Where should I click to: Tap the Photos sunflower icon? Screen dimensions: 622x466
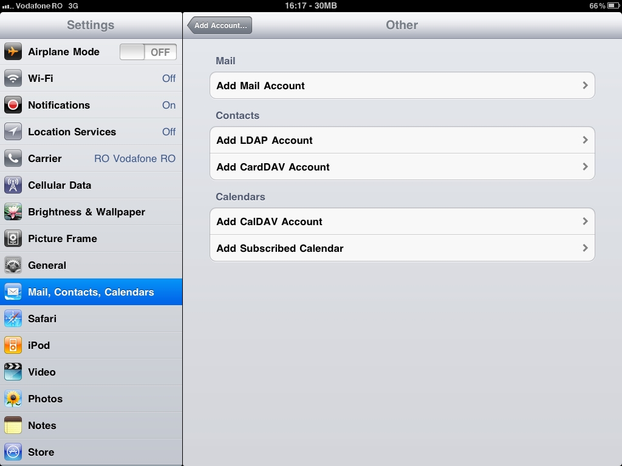point(13,399)
